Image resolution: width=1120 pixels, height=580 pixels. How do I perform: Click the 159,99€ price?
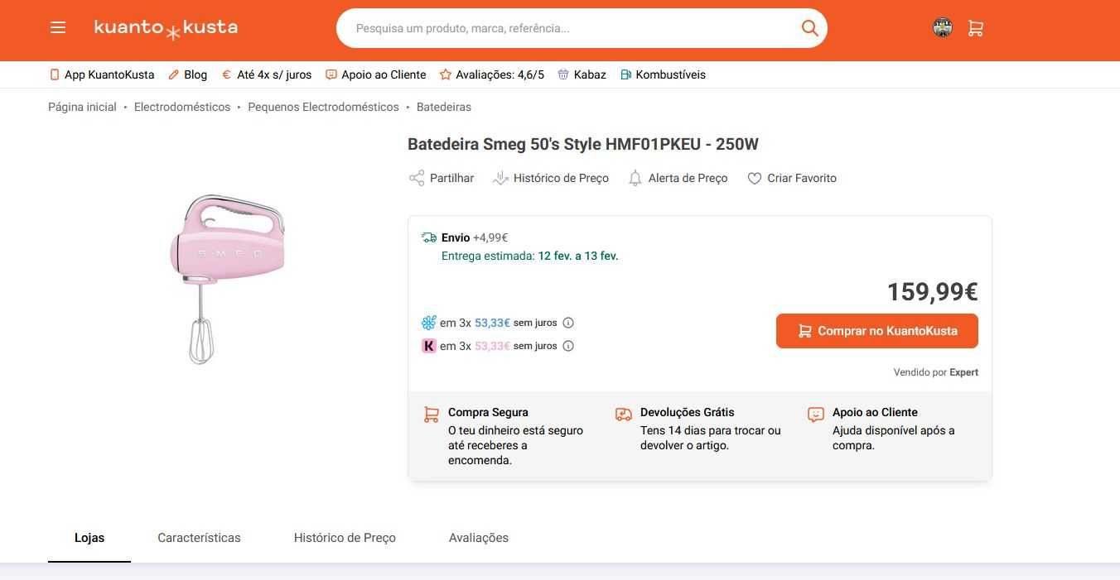point(933,292)
